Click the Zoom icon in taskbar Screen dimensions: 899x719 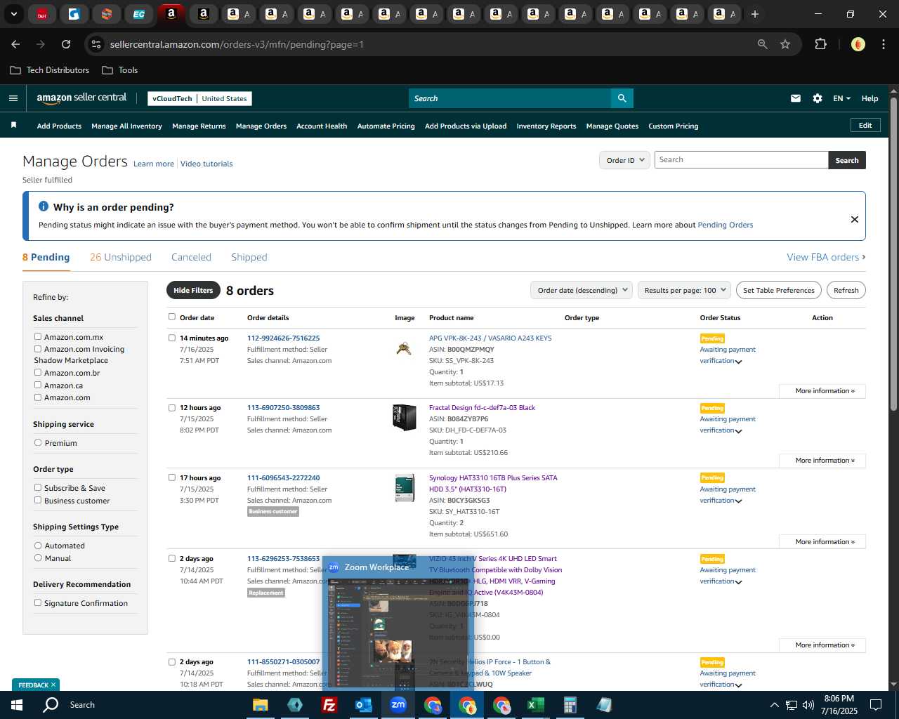click(x=398, y=705)
